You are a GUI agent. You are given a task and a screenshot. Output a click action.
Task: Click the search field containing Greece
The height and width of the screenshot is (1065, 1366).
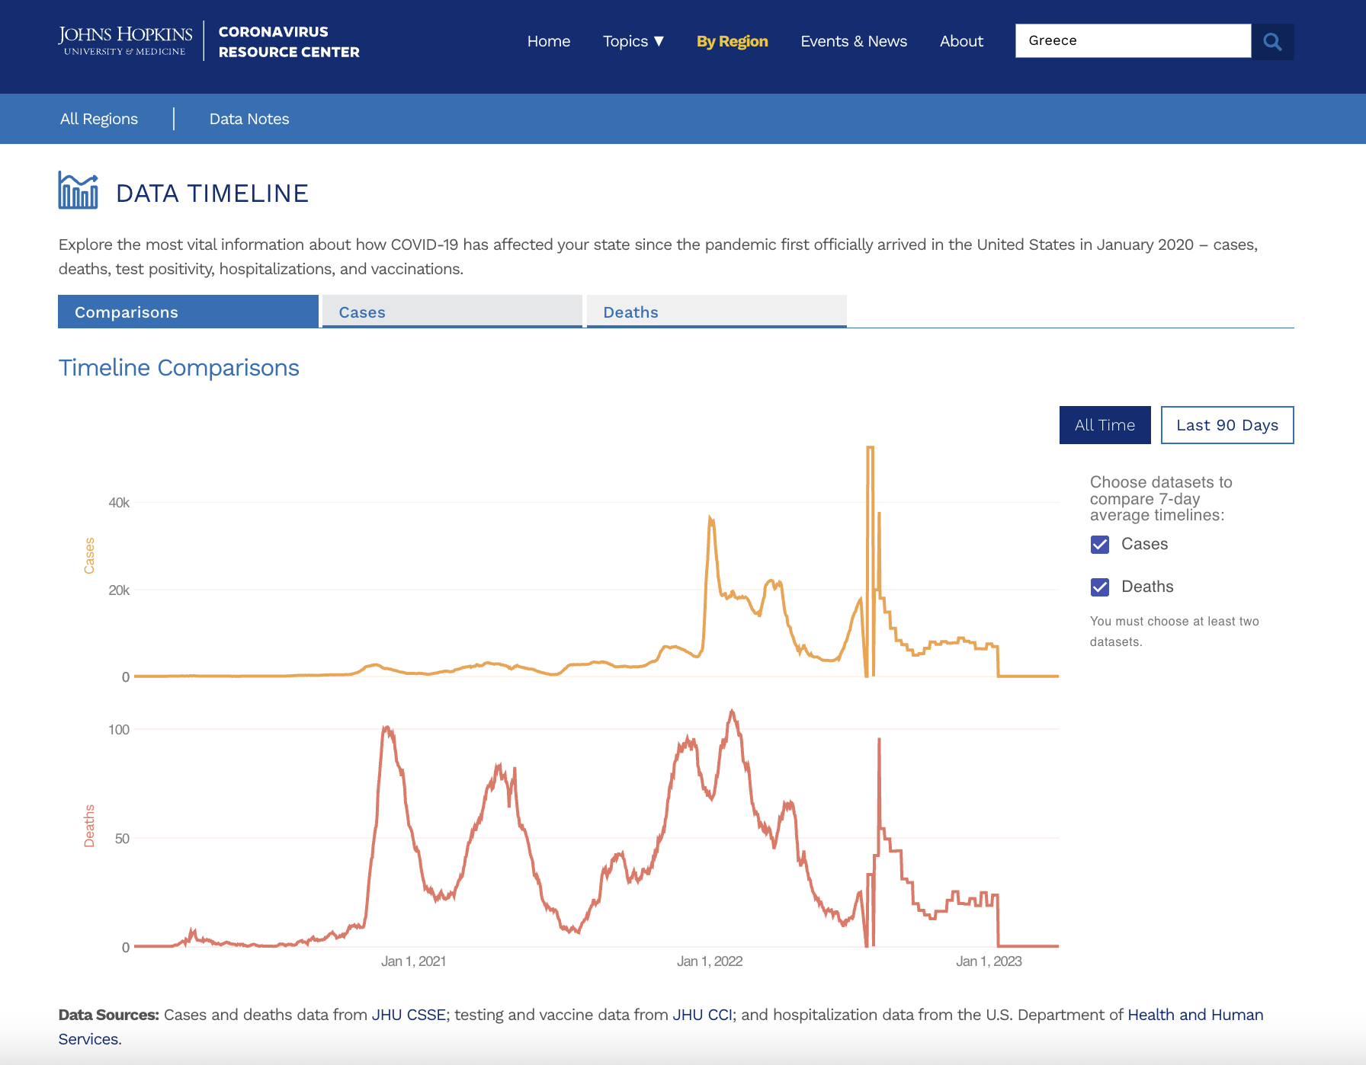pyautogui.click(x=1132, y=40)
